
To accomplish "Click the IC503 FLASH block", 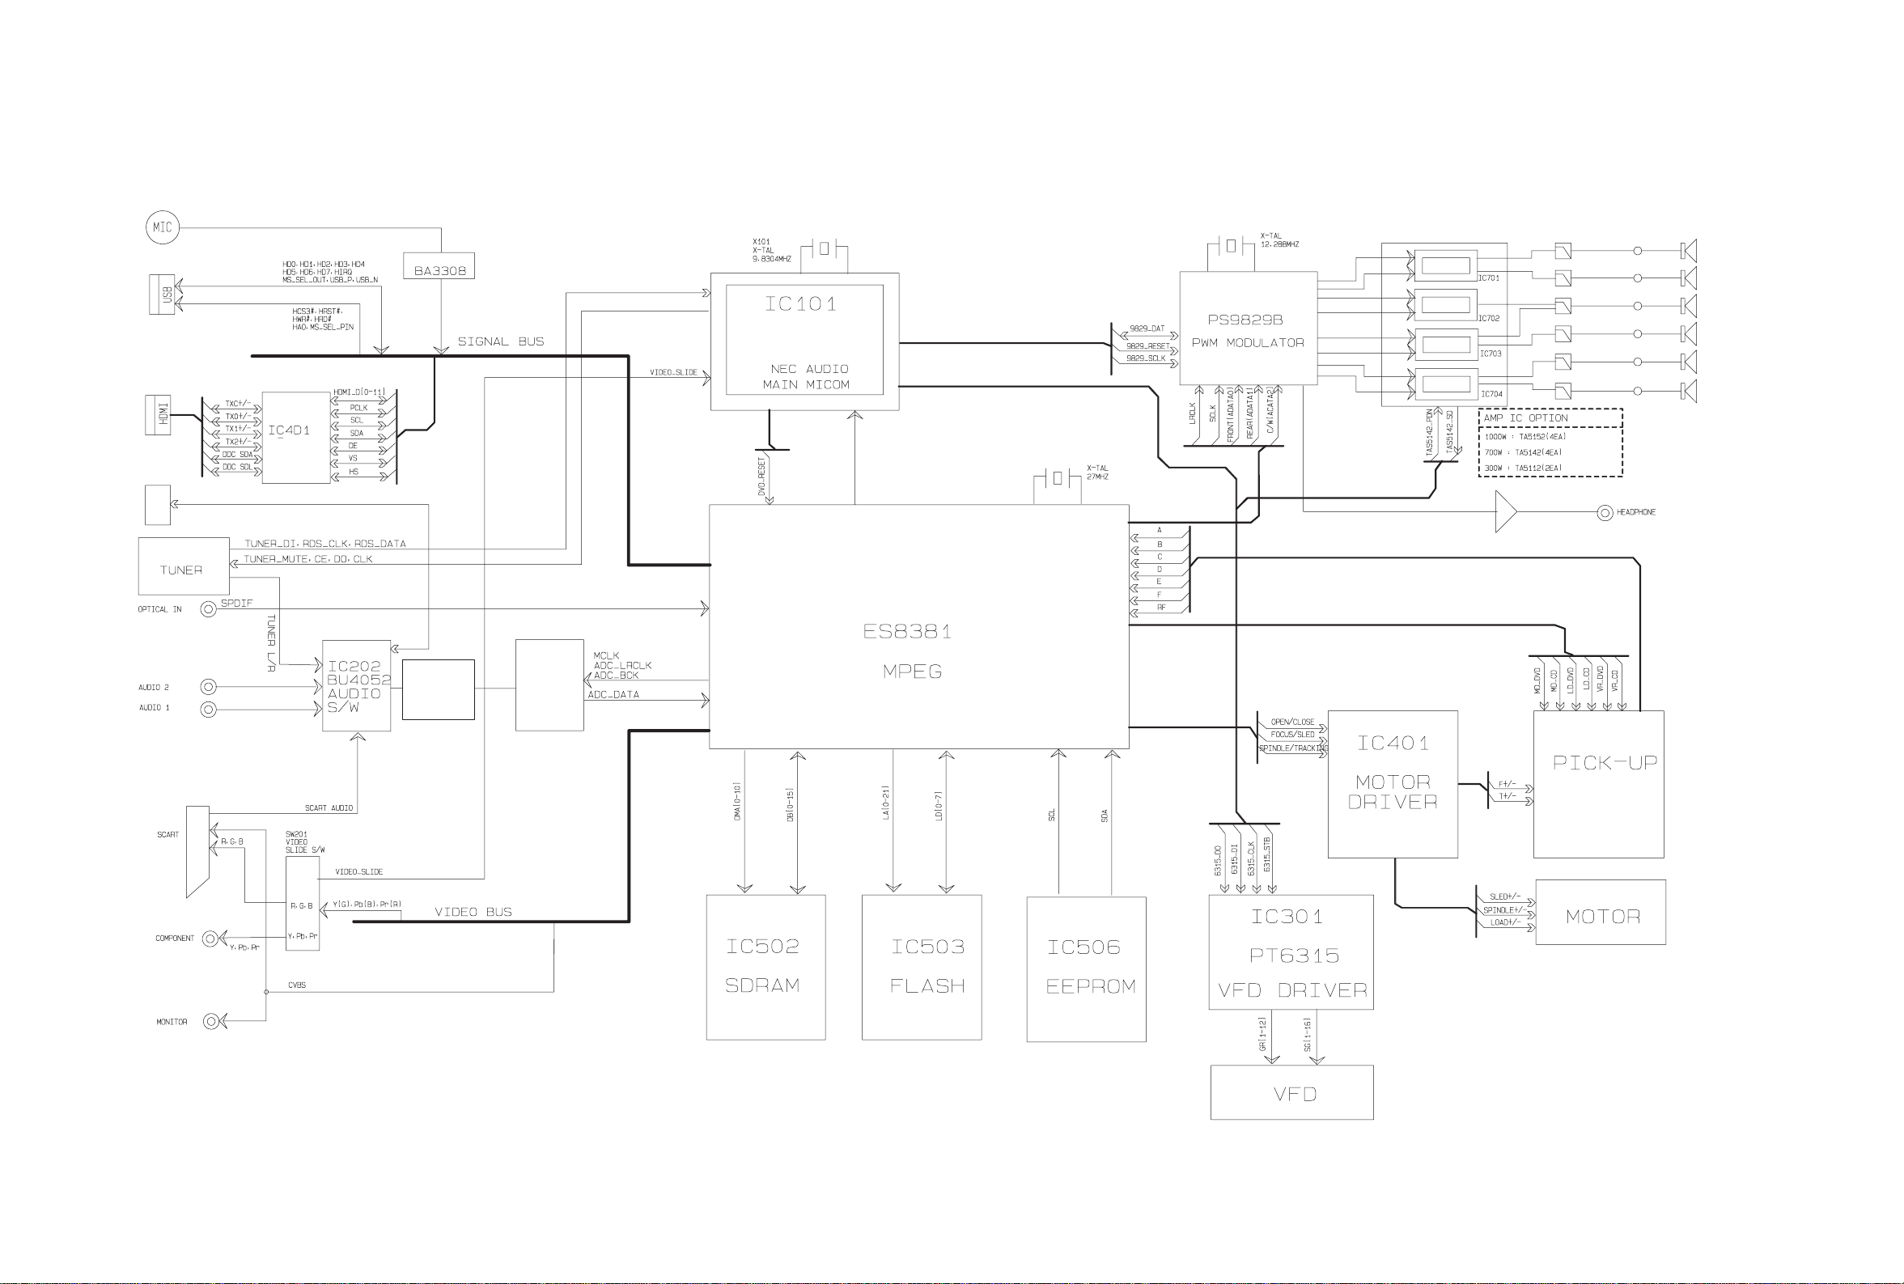I will 922,968.
